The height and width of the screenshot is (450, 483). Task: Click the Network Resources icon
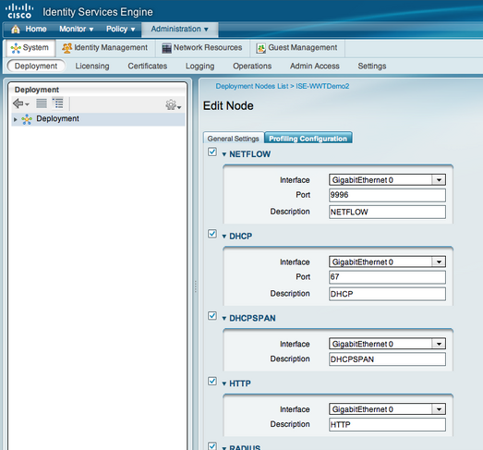[x=166, y=48]
